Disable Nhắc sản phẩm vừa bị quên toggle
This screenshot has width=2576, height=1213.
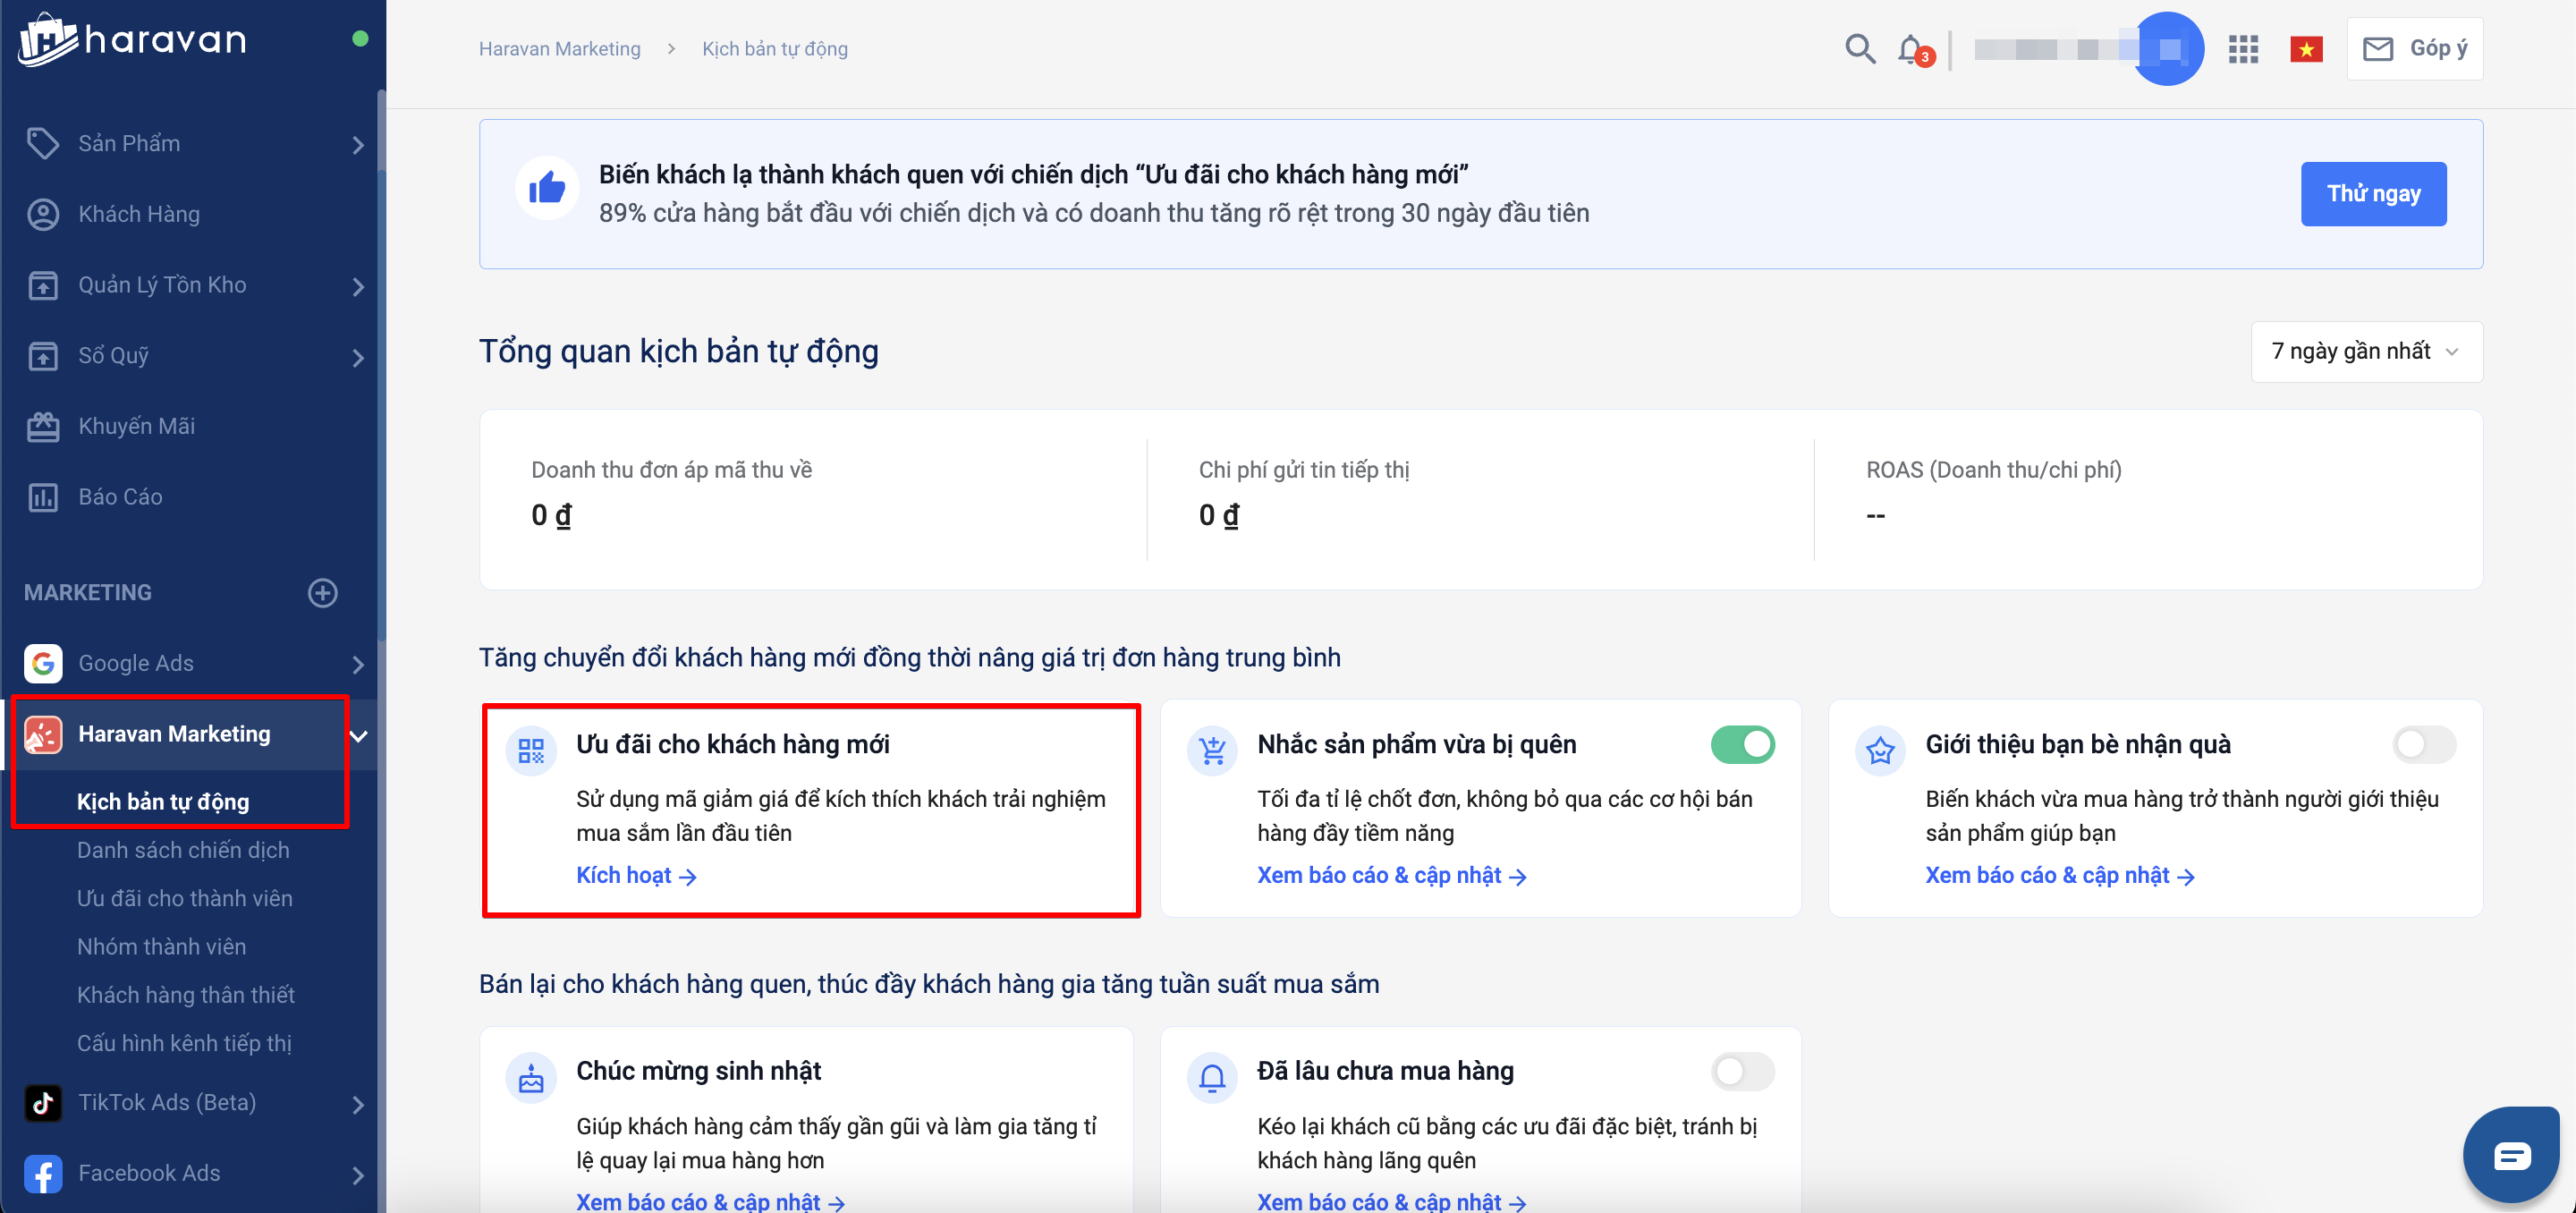[x=1742, y=745]
